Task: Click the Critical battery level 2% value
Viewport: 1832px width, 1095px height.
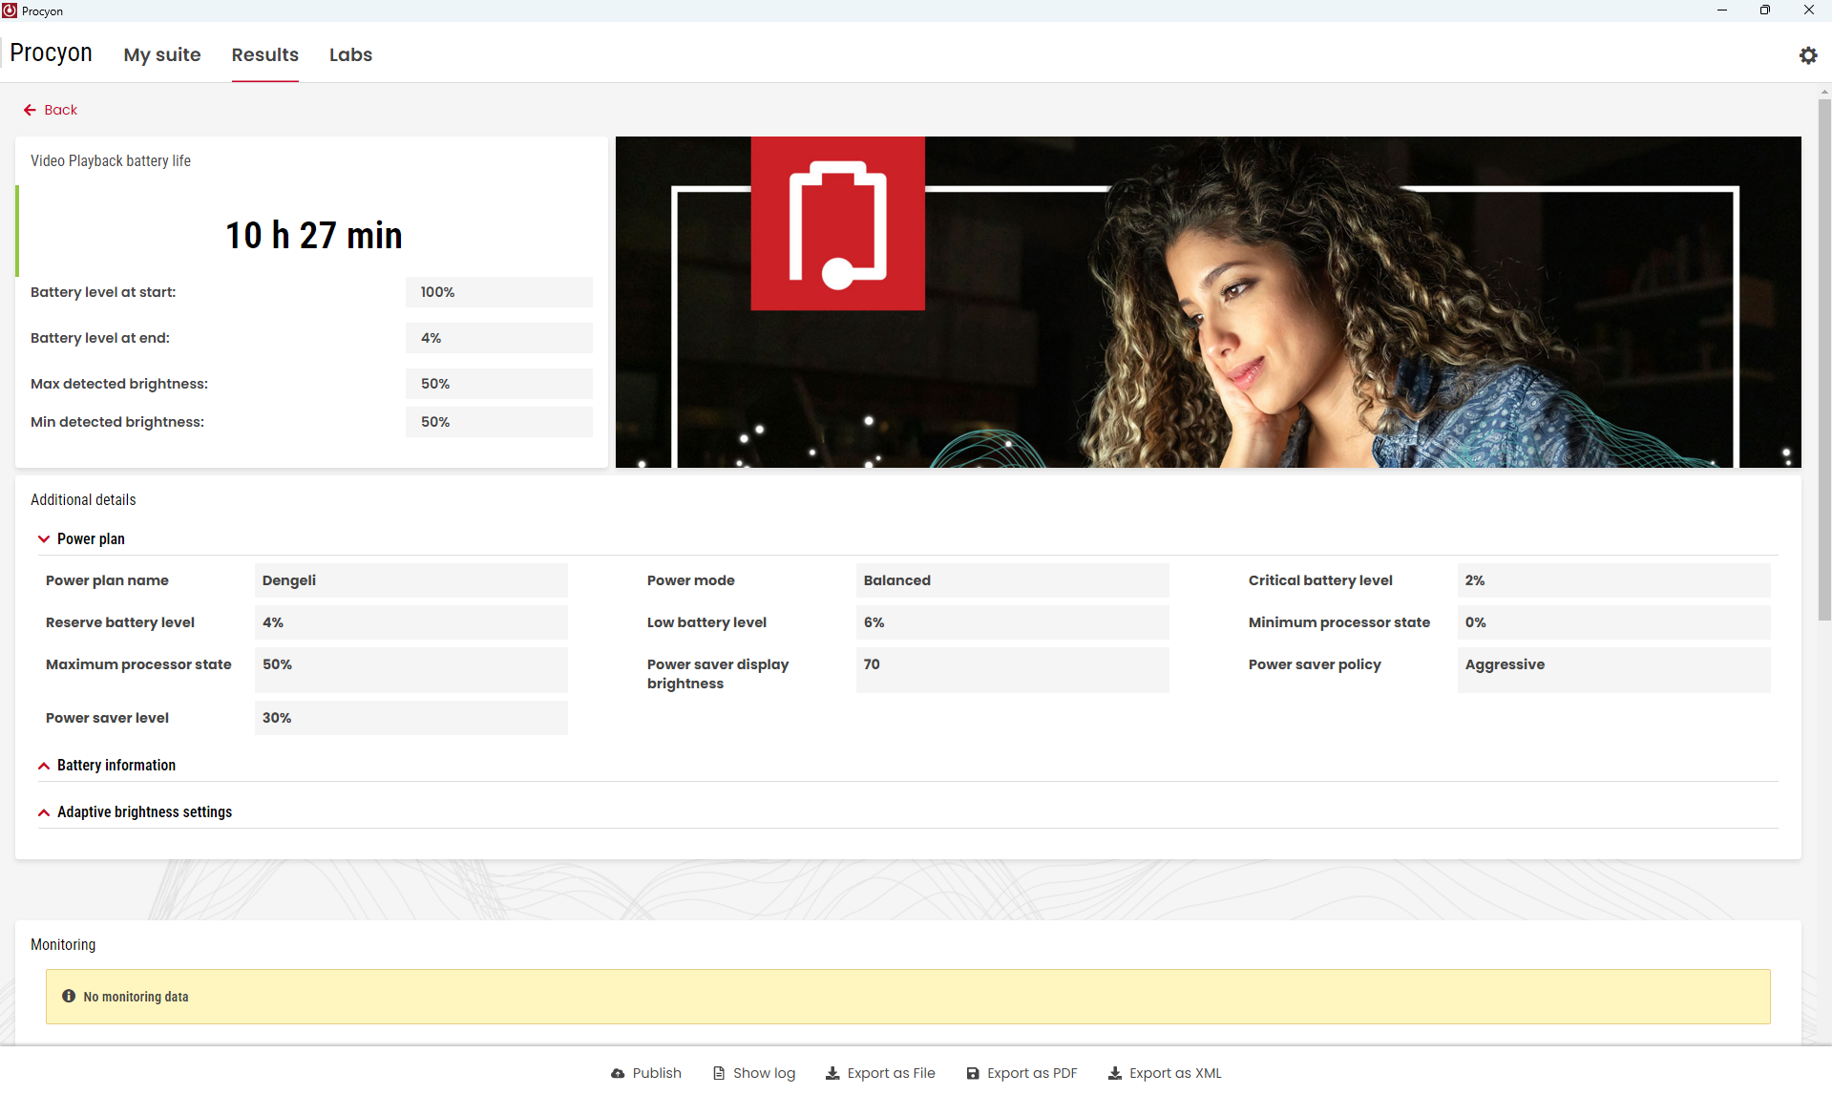Action: click(x=1614, y=580)
